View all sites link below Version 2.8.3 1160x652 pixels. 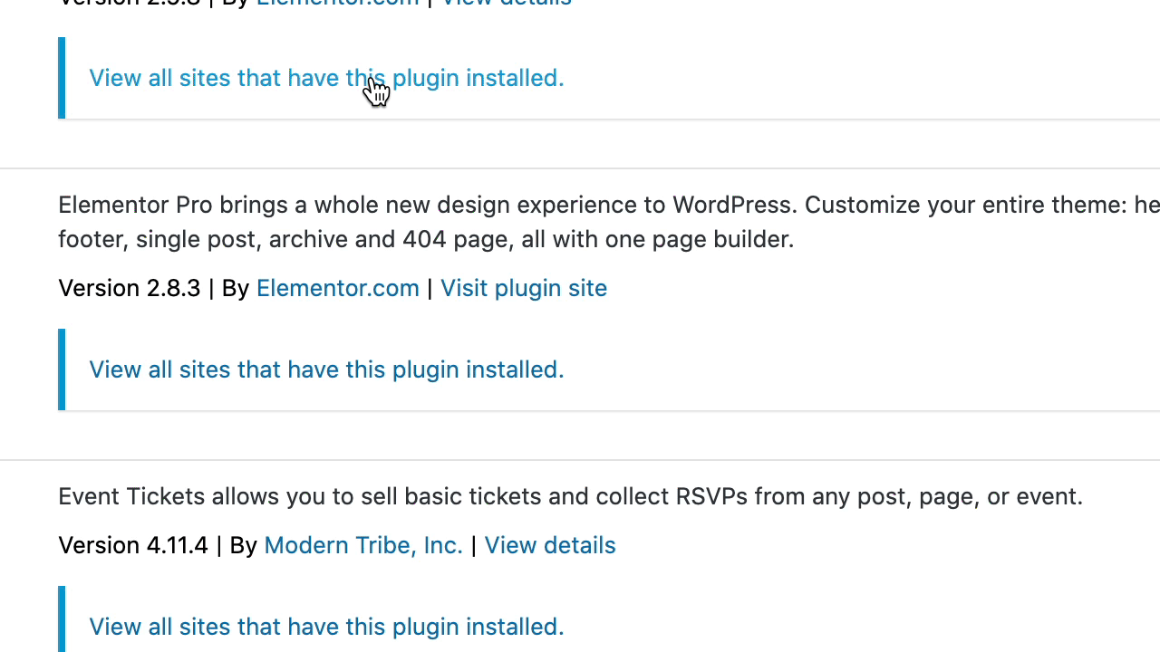pos(326,369)
